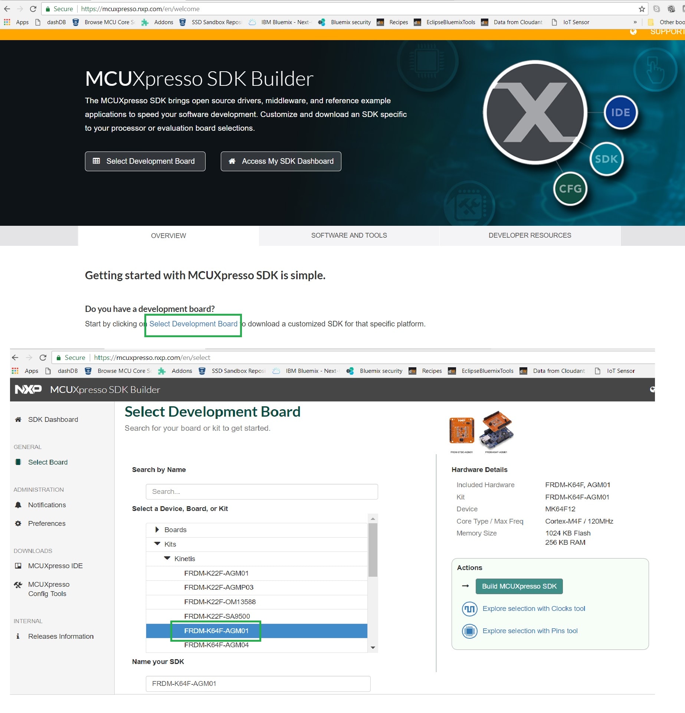Reload the page with the refresh icon
Image resolution: width=685 pixels, height=713 pixels.
pyautogui.click(x=33, y=9)
